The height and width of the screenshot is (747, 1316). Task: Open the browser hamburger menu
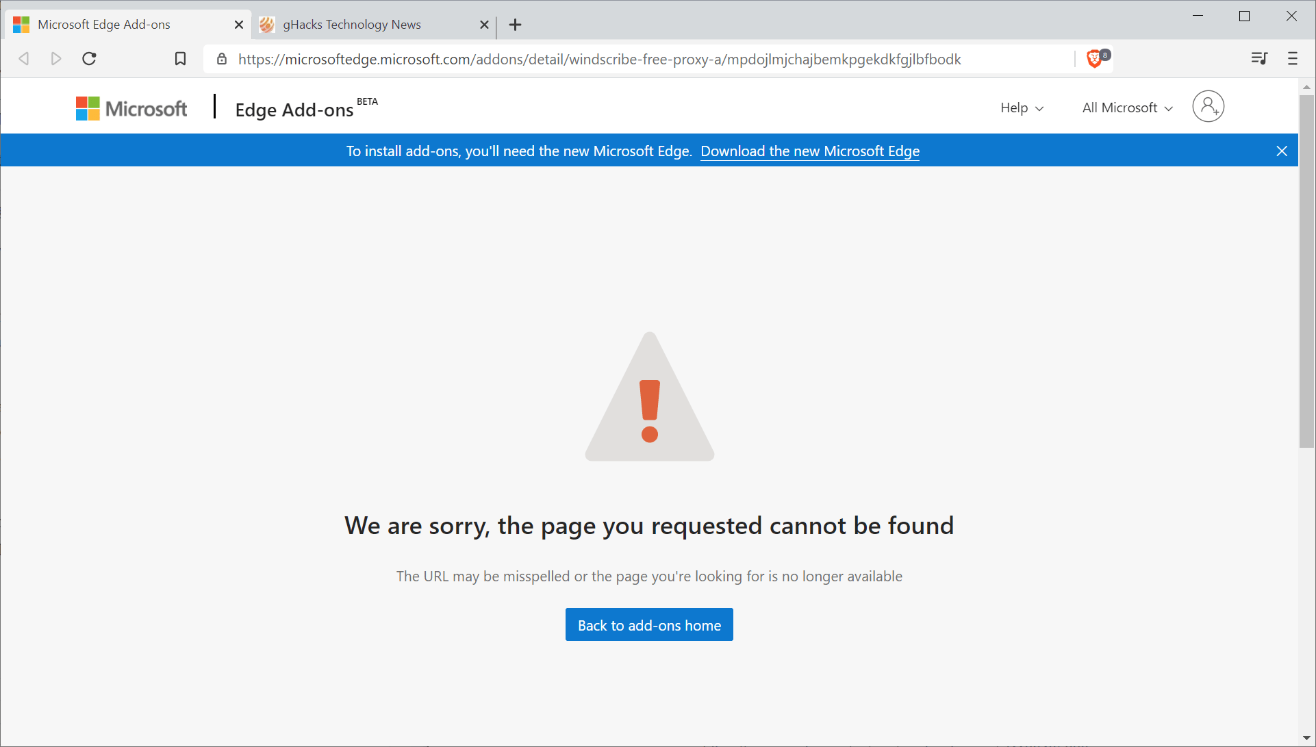coord(1292,59)
